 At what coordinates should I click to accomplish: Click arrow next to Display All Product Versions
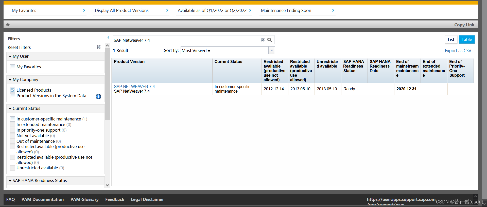pyautogui.click(x=167, y=10)
